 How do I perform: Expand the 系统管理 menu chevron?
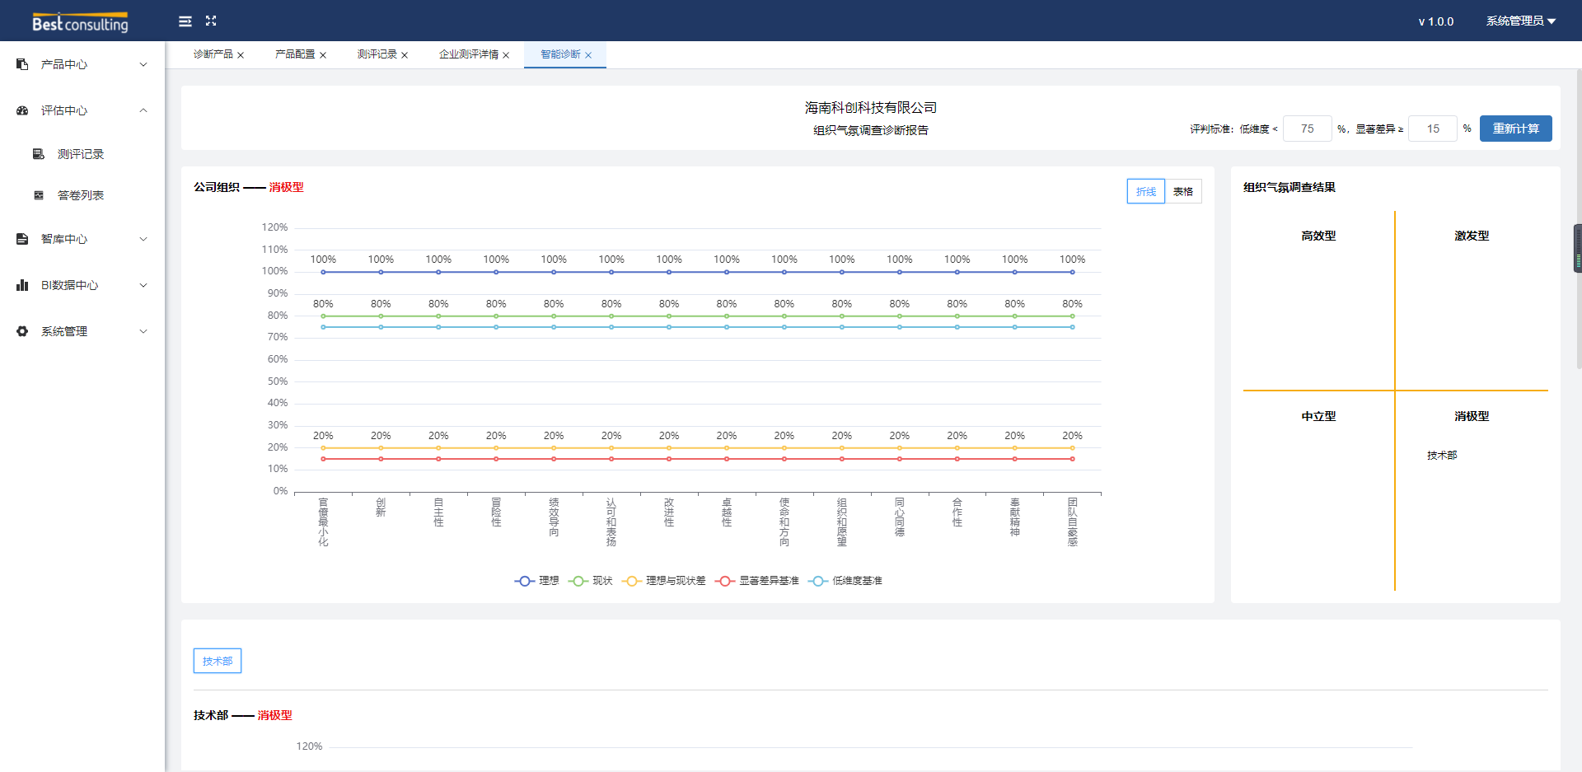(143, 331)
